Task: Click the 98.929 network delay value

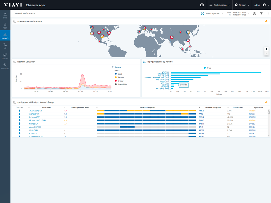Action: [201, 111]
